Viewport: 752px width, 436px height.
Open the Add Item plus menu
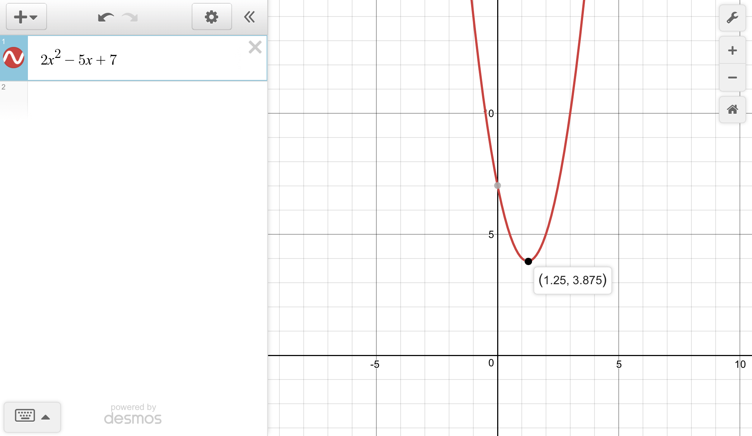coord(26,17)
